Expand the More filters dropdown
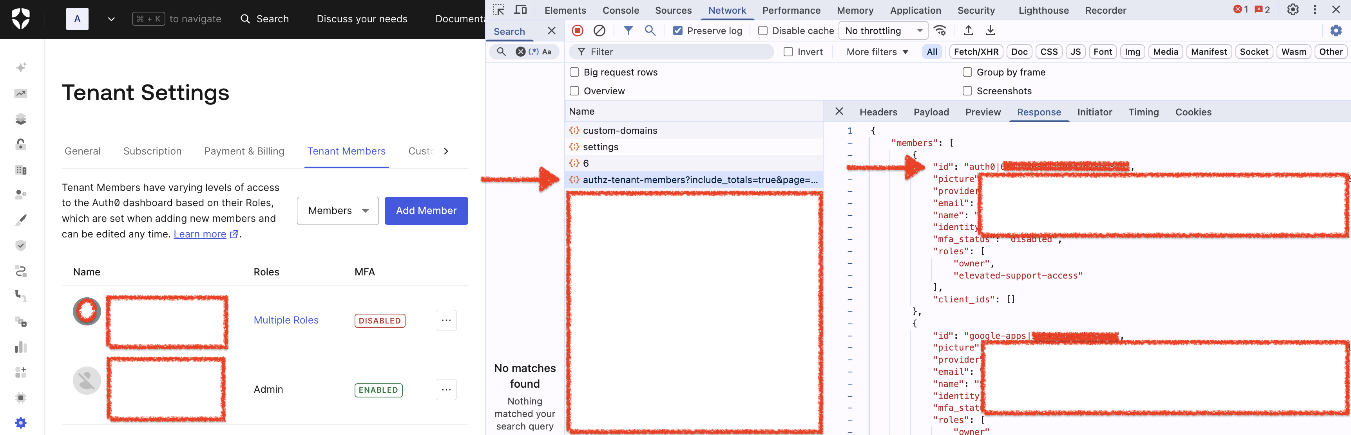 click(877, 52)
